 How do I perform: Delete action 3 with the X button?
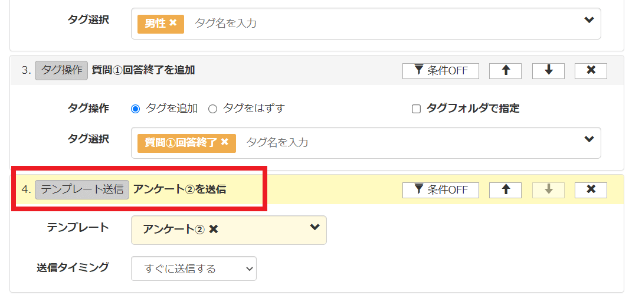click(x=591, y=71)
